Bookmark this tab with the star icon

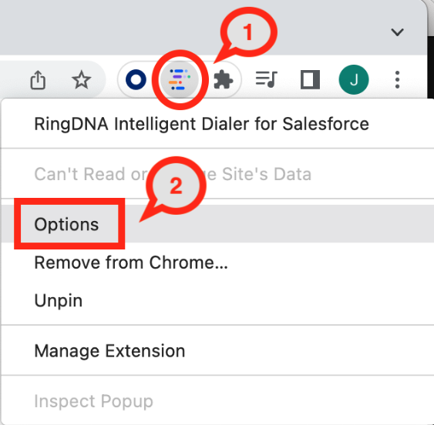pos(82,80)
